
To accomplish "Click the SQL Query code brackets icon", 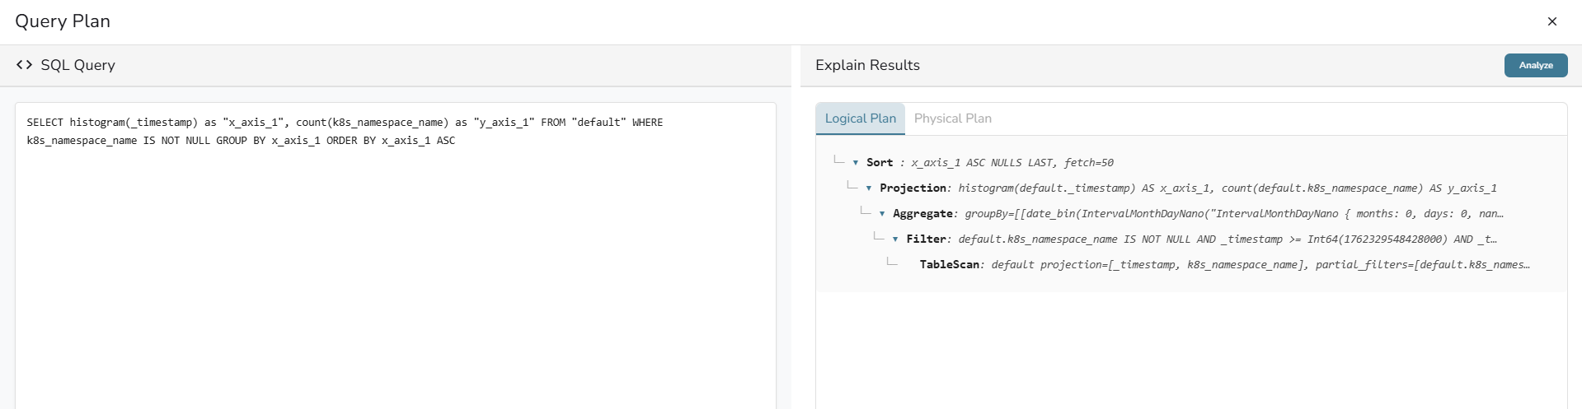I will pyautogui.click(x=24, y=65).
